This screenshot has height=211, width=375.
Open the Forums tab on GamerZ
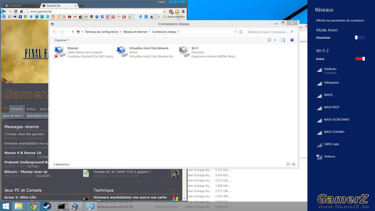17,109
